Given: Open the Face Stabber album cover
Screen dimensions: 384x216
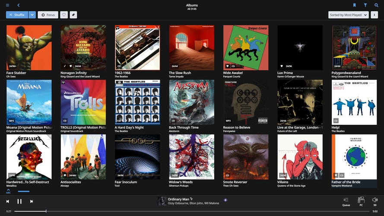Looking at the screenshot, I should point(29,48).
